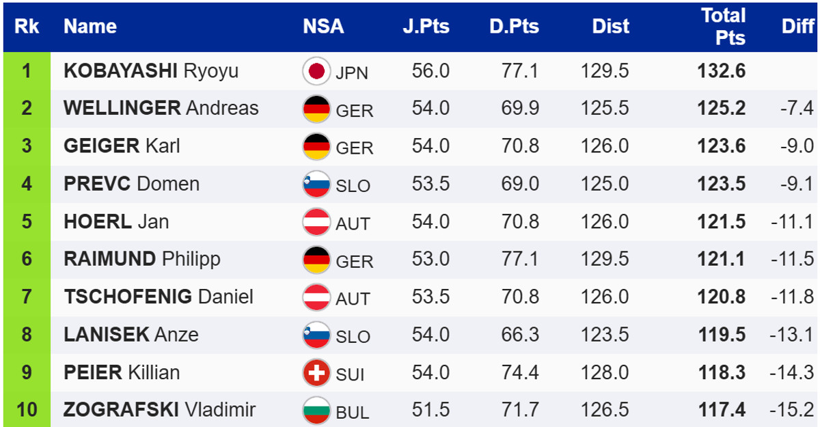
Task: Click Slovenia flag in PREVC row
Action: 316,184
